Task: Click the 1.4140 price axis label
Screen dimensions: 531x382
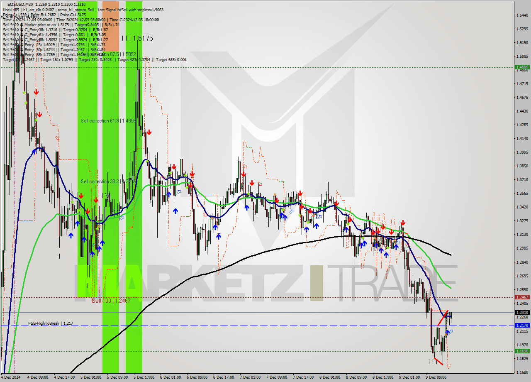Action: pos(522,138)
